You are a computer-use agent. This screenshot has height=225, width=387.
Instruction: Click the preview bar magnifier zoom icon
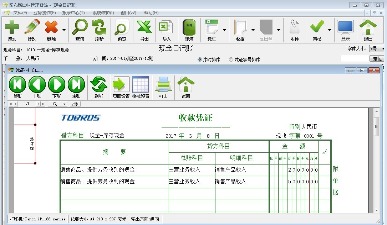pos(55,104)
